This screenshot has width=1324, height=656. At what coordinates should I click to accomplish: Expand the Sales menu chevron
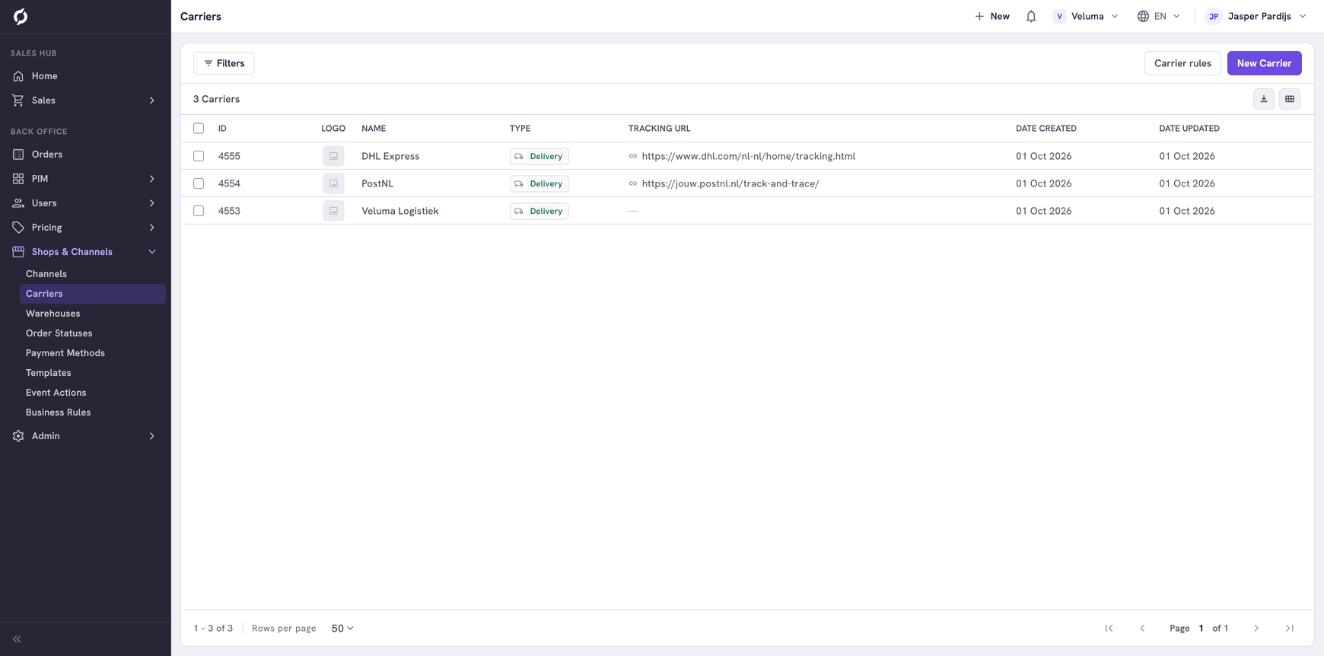pos(152,100)
